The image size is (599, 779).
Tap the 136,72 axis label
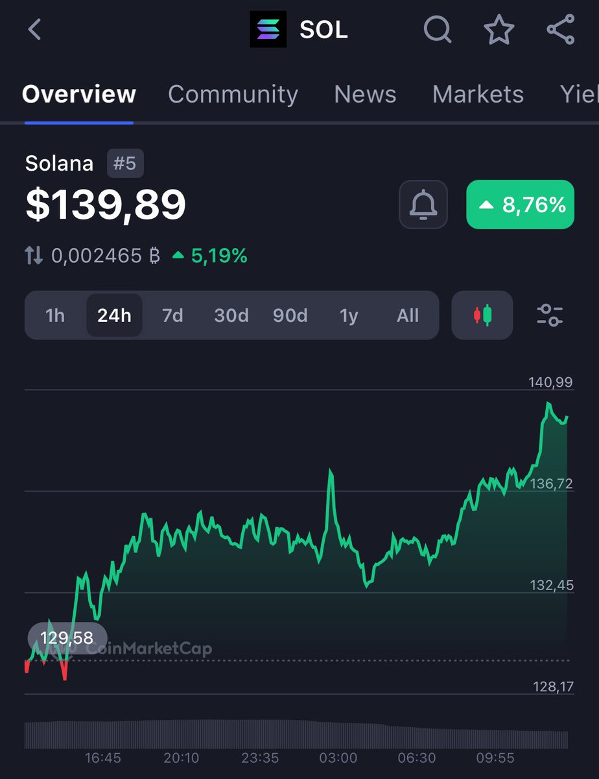tap(550, 484)
